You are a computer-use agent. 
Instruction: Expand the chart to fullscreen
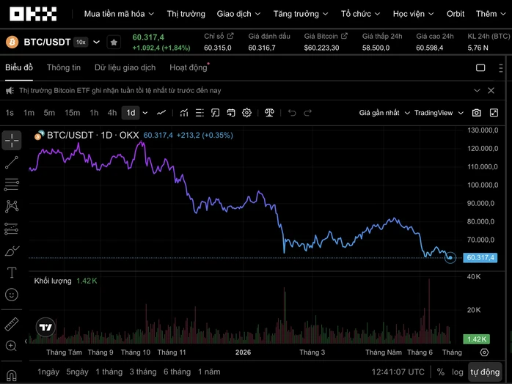[x=494, y=113]
